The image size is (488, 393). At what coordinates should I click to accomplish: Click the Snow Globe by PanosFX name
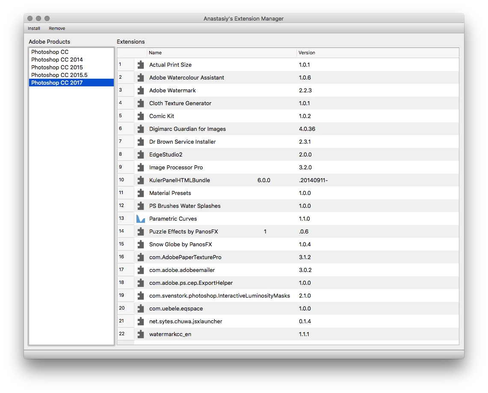180,244
